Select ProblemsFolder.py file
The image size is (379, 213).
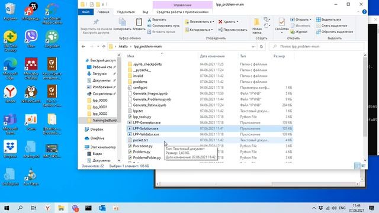(x=147, y=158)
